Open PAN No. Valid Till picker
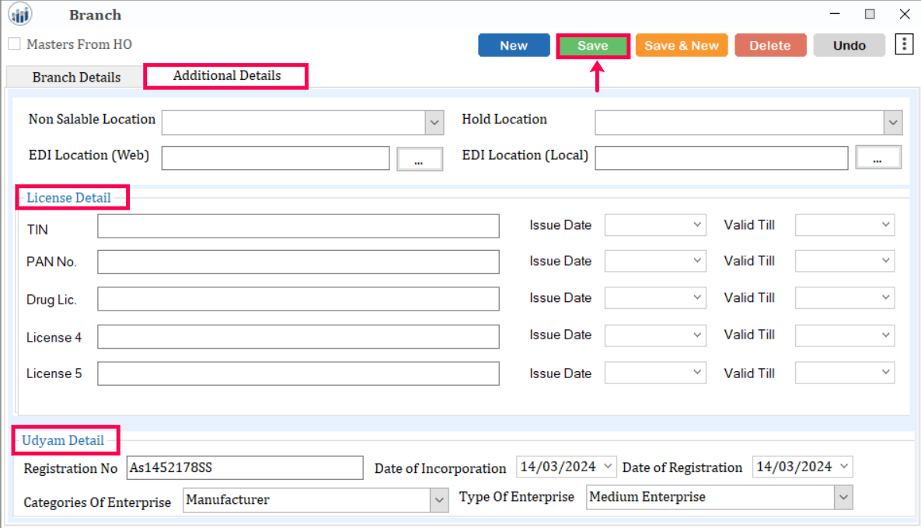Screen dimensions: 921x528 point(886,260)
